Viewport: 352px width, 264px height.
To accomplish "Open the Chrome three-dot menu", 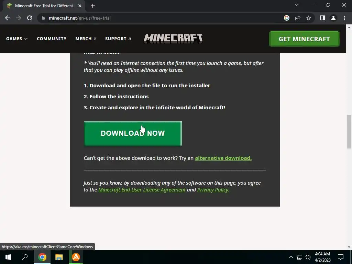I will pos(344,18).
